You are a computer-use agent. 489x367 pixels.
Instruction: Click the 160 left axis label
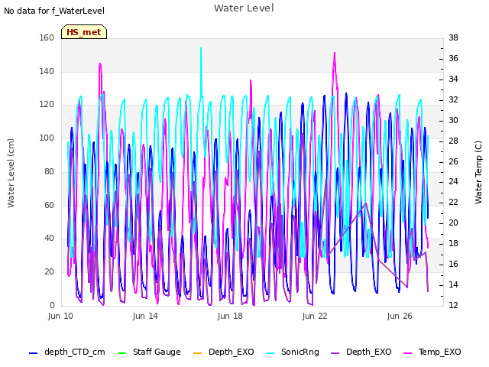47,37
